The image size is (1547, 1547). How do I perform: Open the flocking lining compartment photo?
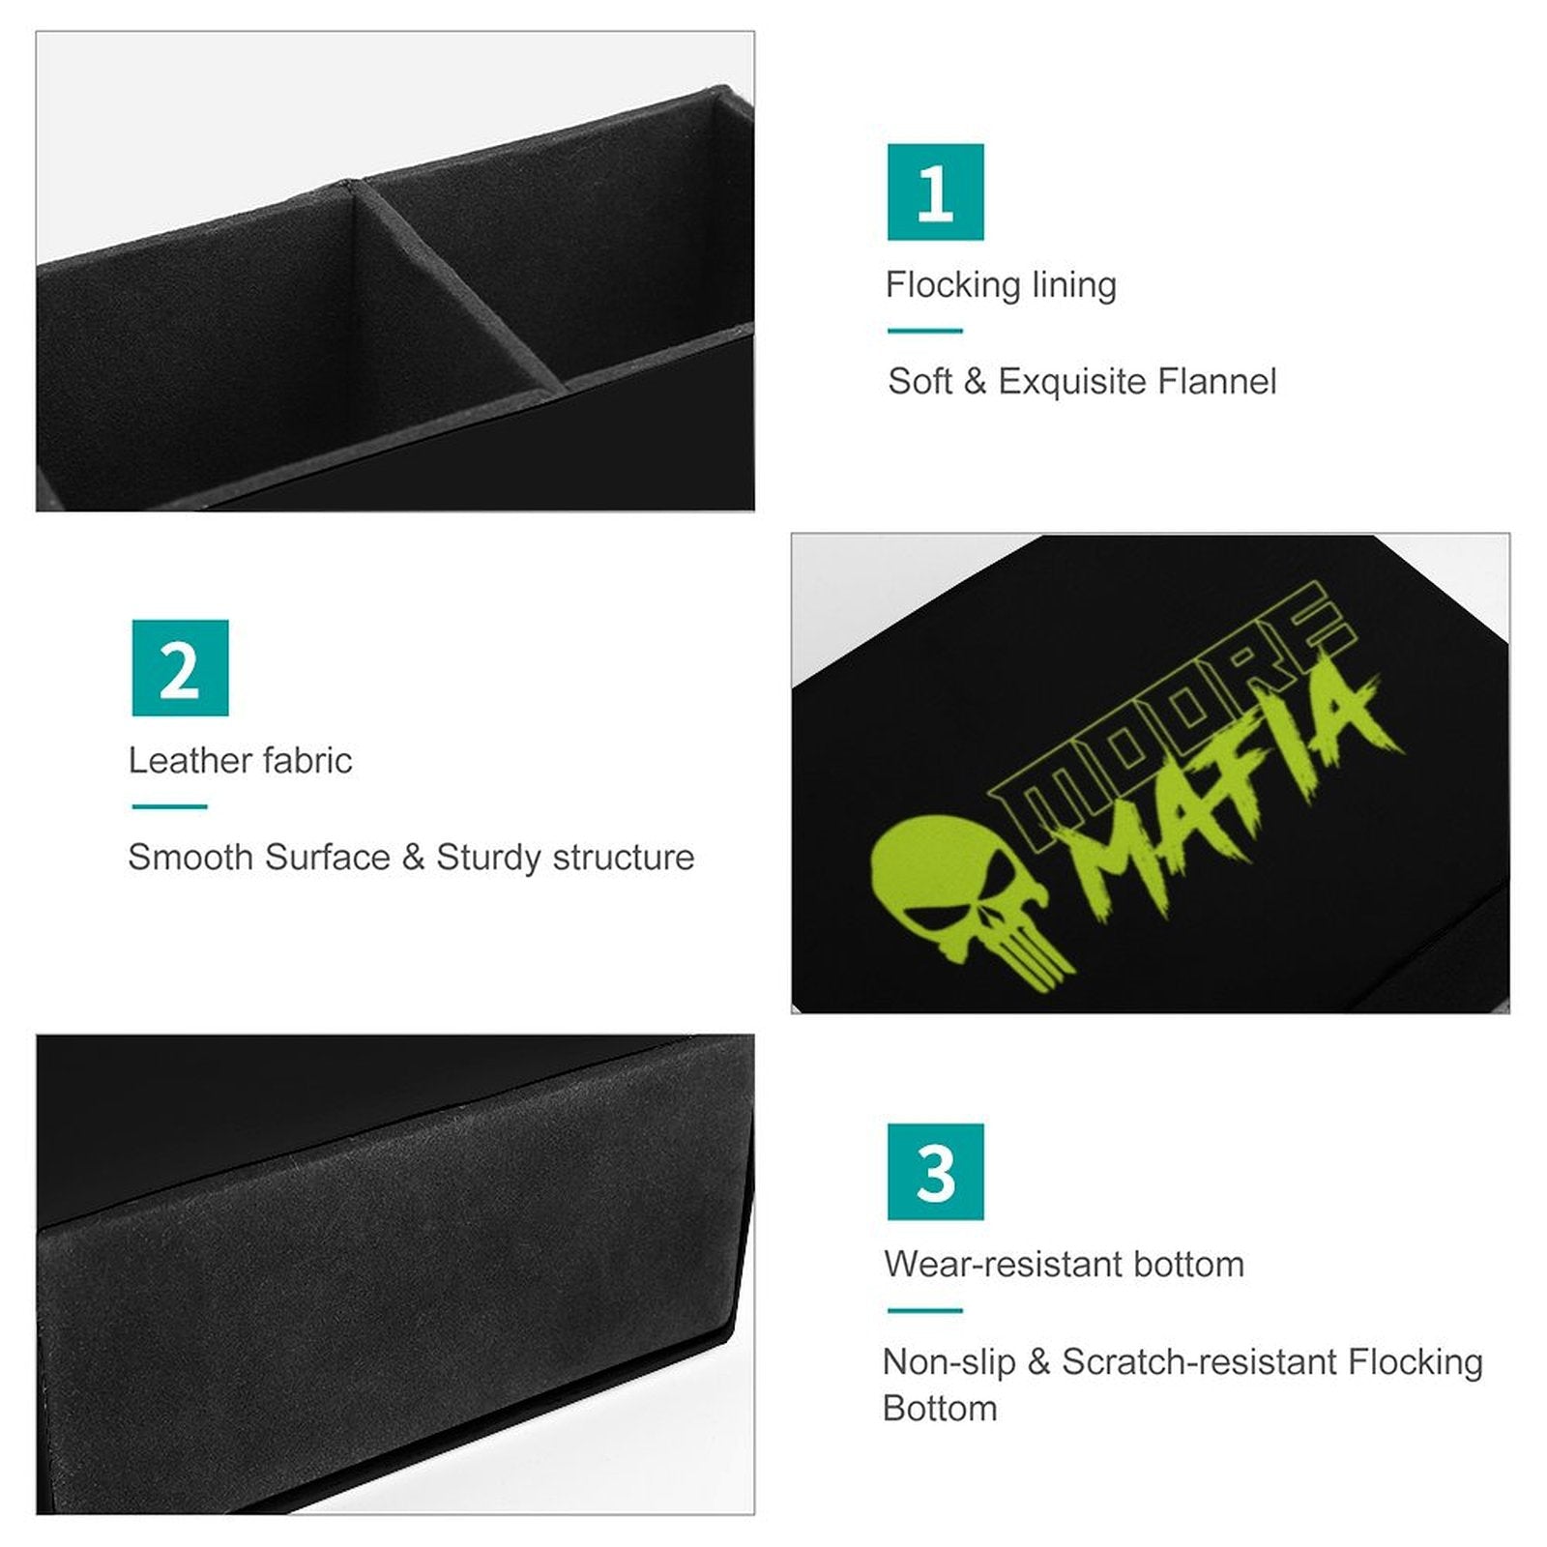(395, 271)
